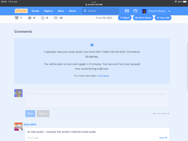Open _FlippyTheGamer_ account menu

[157, 11]
